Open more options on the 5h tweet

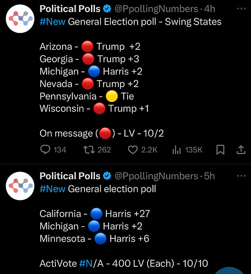(241, 176)
